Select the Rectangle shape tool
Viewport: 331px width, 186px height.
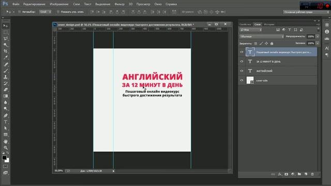[6, 134]
